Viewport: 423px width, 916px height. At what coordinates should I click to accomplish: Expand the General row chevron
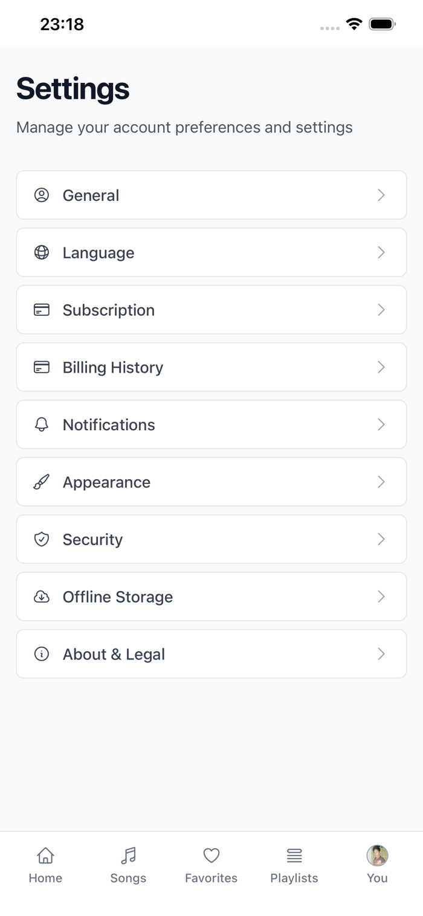coord(381,195)
